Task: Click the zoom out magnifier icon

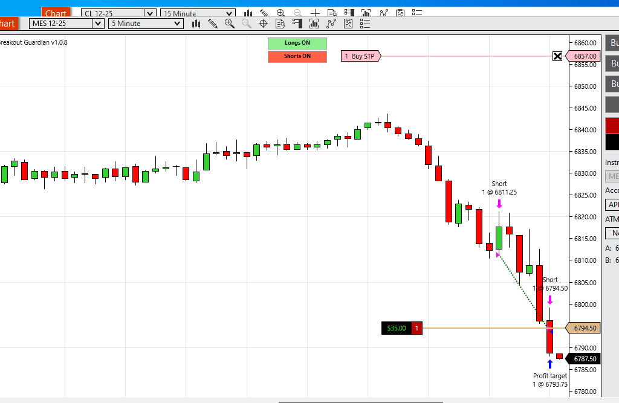Action: (247, 24)
